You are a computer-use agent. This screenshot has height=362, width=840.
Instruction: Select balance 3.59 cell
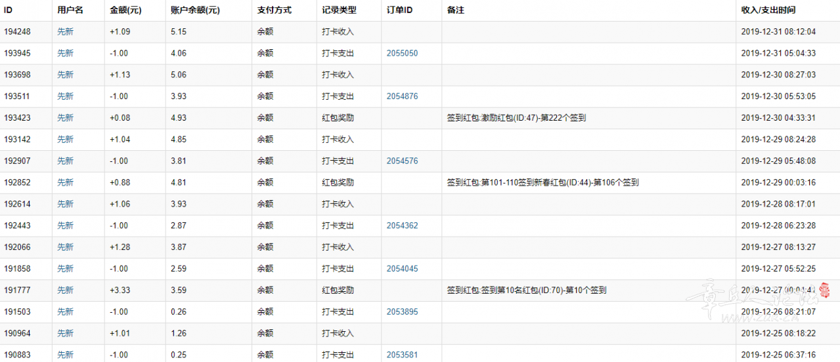179,290
